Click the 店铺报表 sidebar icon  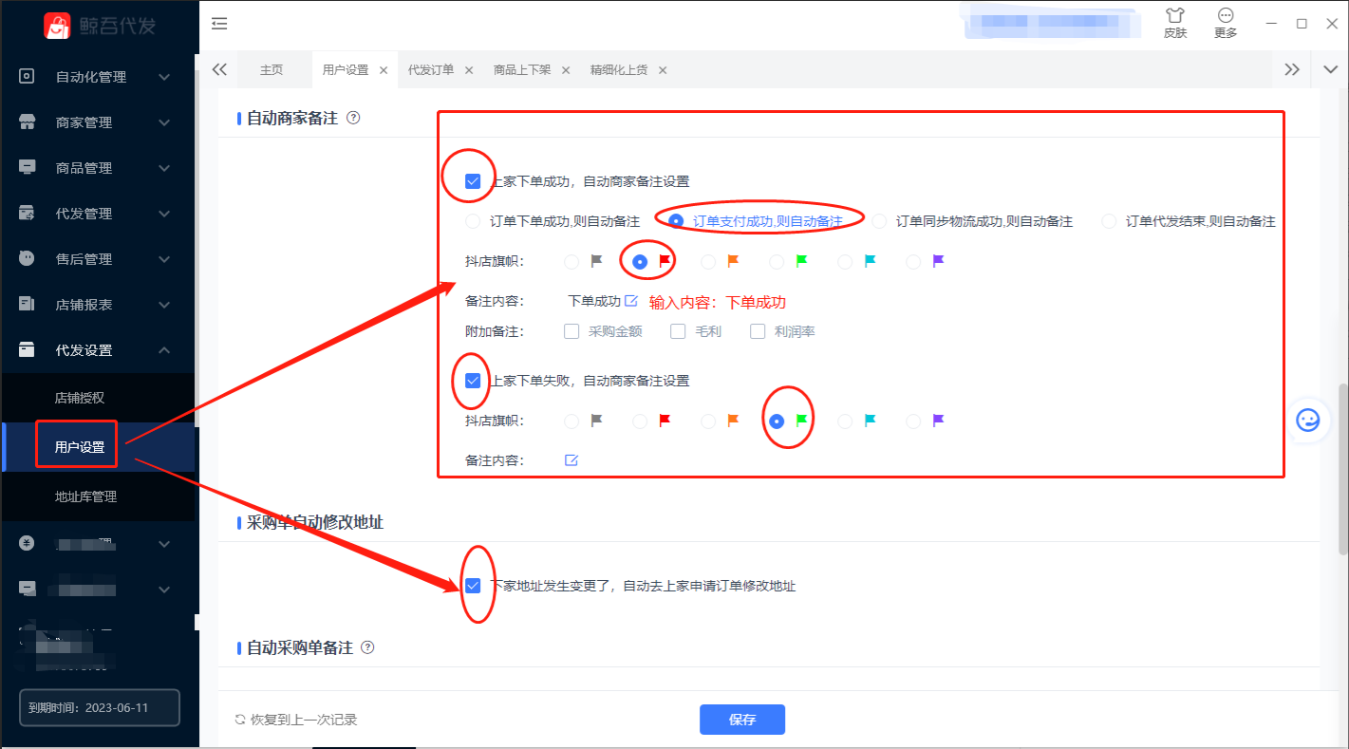28,304
